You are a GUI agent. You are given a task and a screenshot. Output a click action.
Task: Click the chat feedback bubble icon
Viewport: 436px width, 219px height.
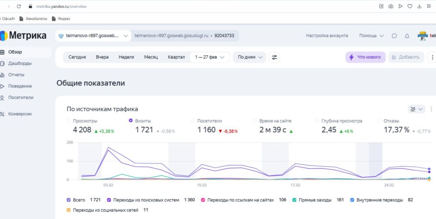point(394,36)
